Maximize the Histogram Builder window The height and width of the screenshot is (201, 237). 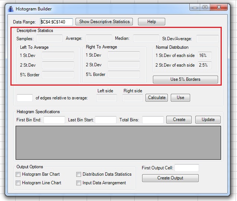(205, 7)
